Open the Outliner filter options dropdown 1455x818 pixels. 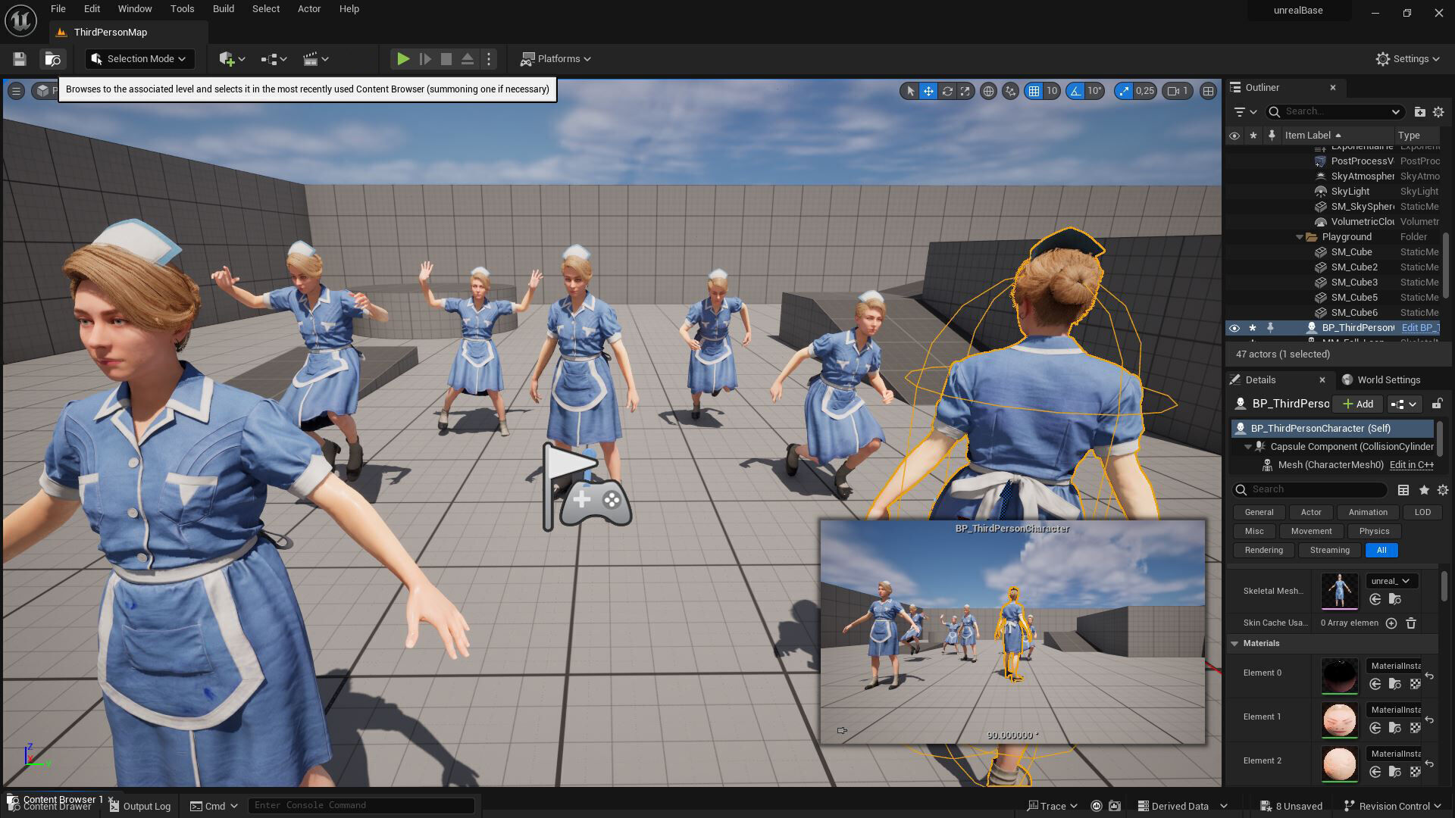[x=1245, y=111]
